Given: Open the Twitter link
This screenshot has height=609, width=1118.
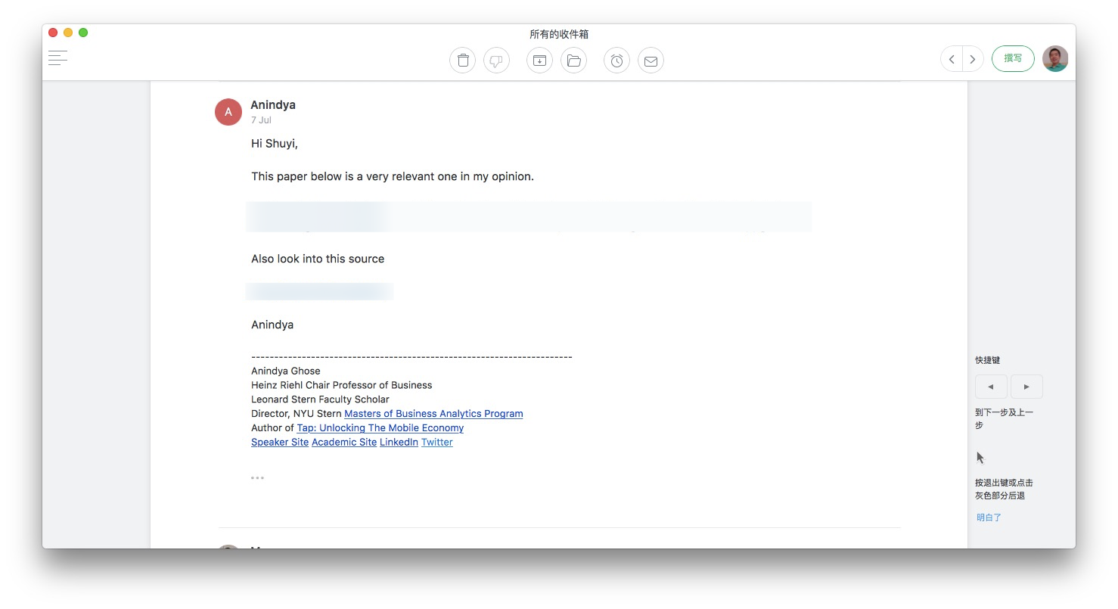Looking at the screenshot, I should click(x=437, y=443).
